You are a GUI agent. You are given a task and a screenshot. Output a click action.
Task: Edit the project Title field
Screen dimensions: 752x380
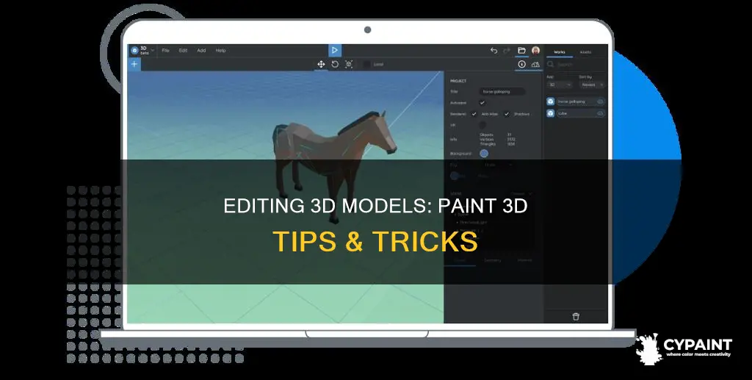(502, 91)
